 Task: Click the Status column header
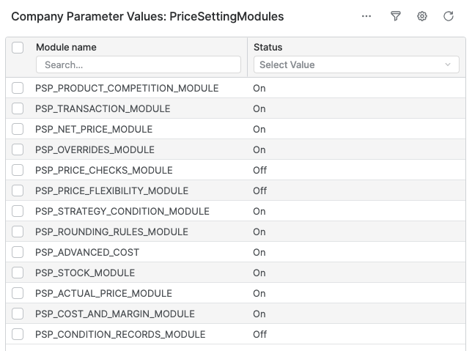pos(268,47)
